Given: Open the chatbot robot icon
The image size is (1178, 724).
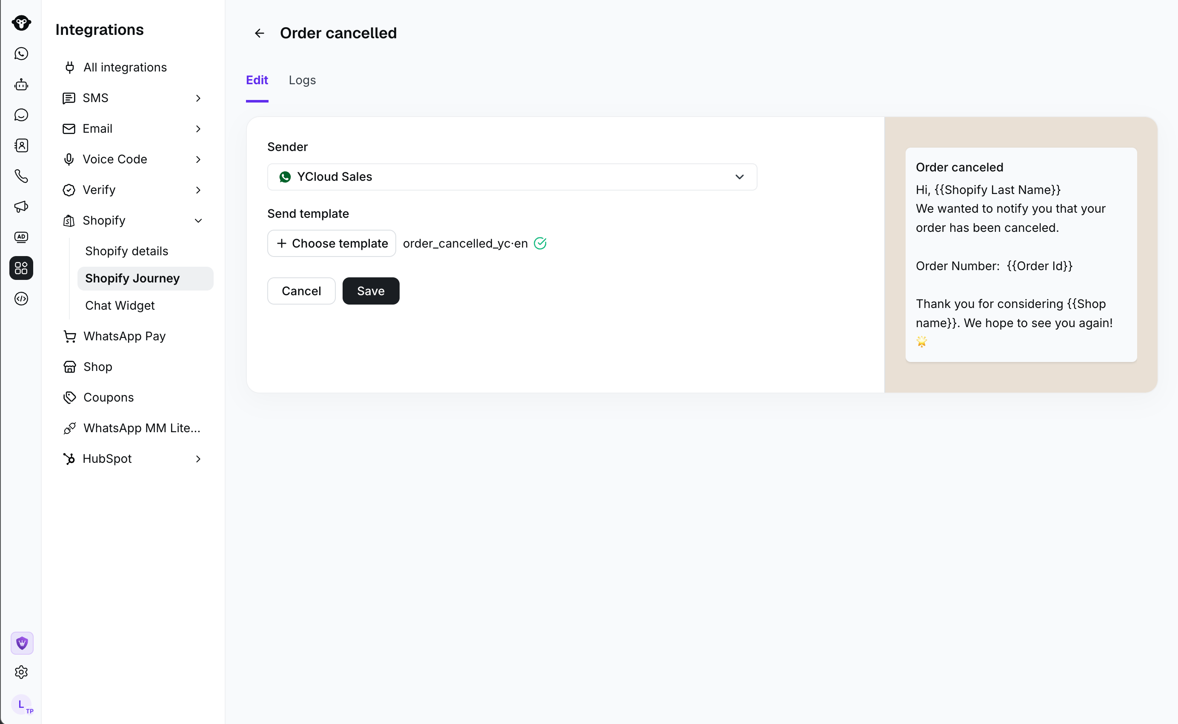Looking at the screenshot, I should point(21,84).
